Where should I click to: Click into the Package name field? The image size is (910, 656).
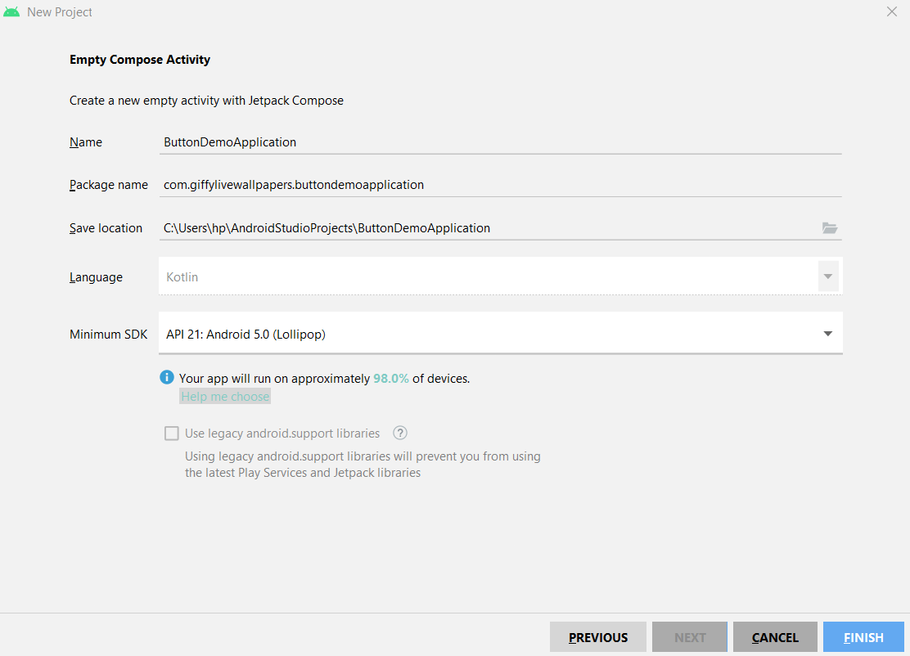(500, 184)
